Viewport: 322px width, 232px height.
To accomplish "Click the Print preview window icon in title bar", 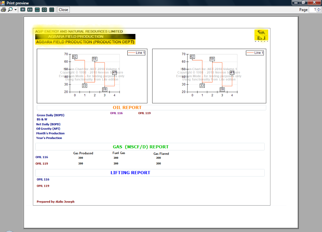I will click(3, 3).
